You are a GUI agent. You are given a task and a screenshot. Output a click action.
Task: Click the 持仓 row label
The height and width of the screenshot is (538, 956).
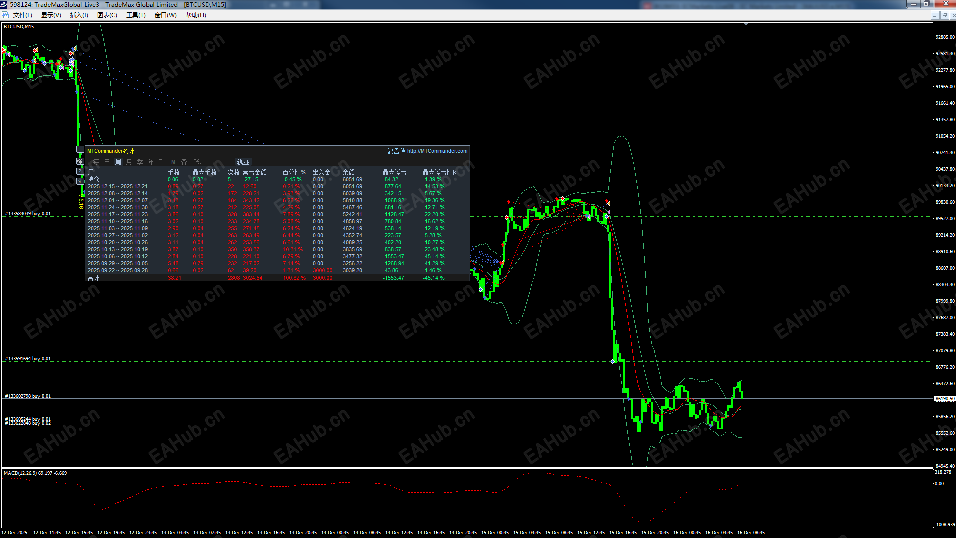(x=93, y=179)
